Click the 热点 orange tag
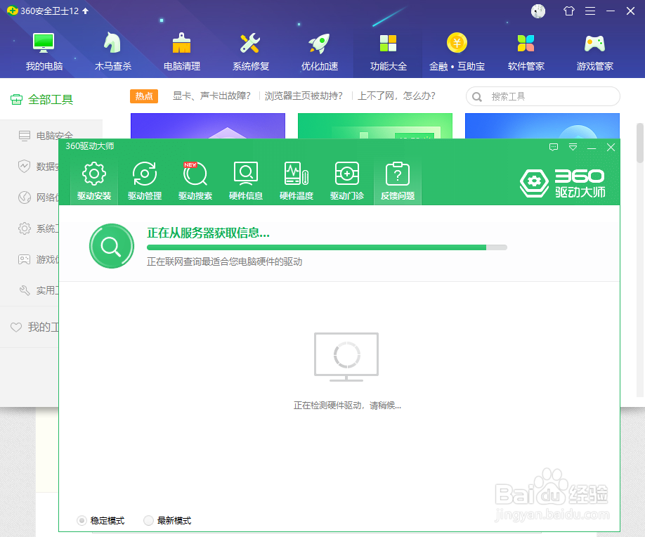The image size is (645, 537). [144, 96]
